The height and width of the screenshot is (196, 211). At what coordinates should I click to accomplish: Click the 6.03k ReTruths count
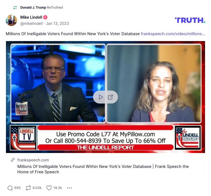click(37, 188)
